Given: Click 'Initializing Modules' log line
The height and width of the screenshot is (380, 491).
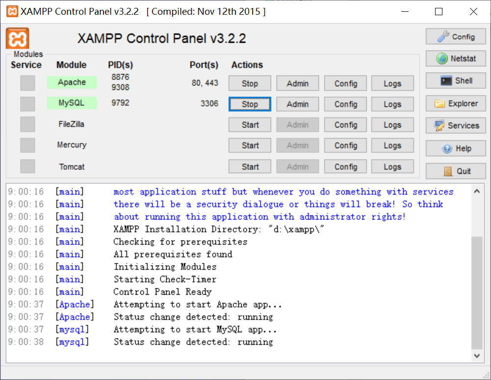Looking at the screenshot, I should click(165, 267).
